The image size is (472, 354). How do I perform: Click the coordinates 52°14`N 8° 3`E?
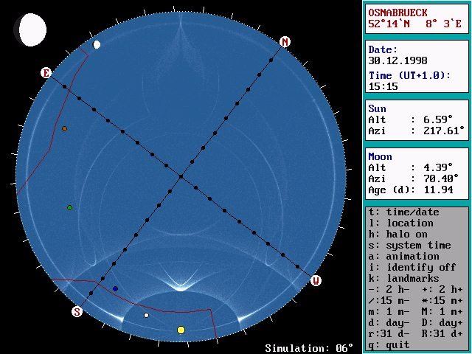point(414,24)
